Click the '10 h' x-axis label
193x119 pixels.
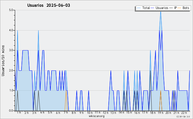(90, 113)
